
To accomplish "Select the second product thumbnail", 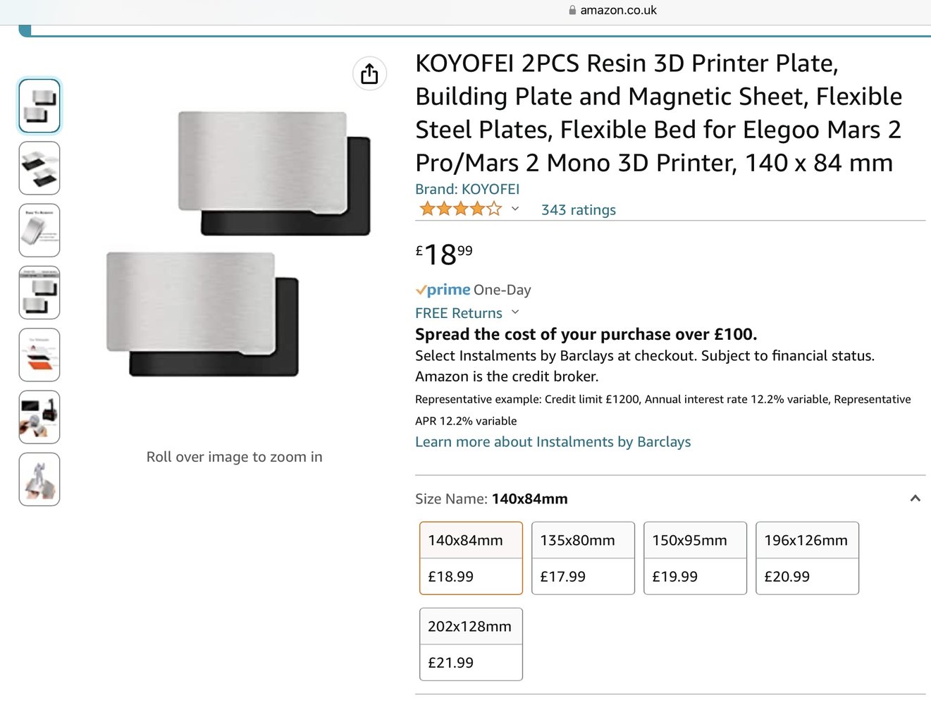I will (39, 168).
